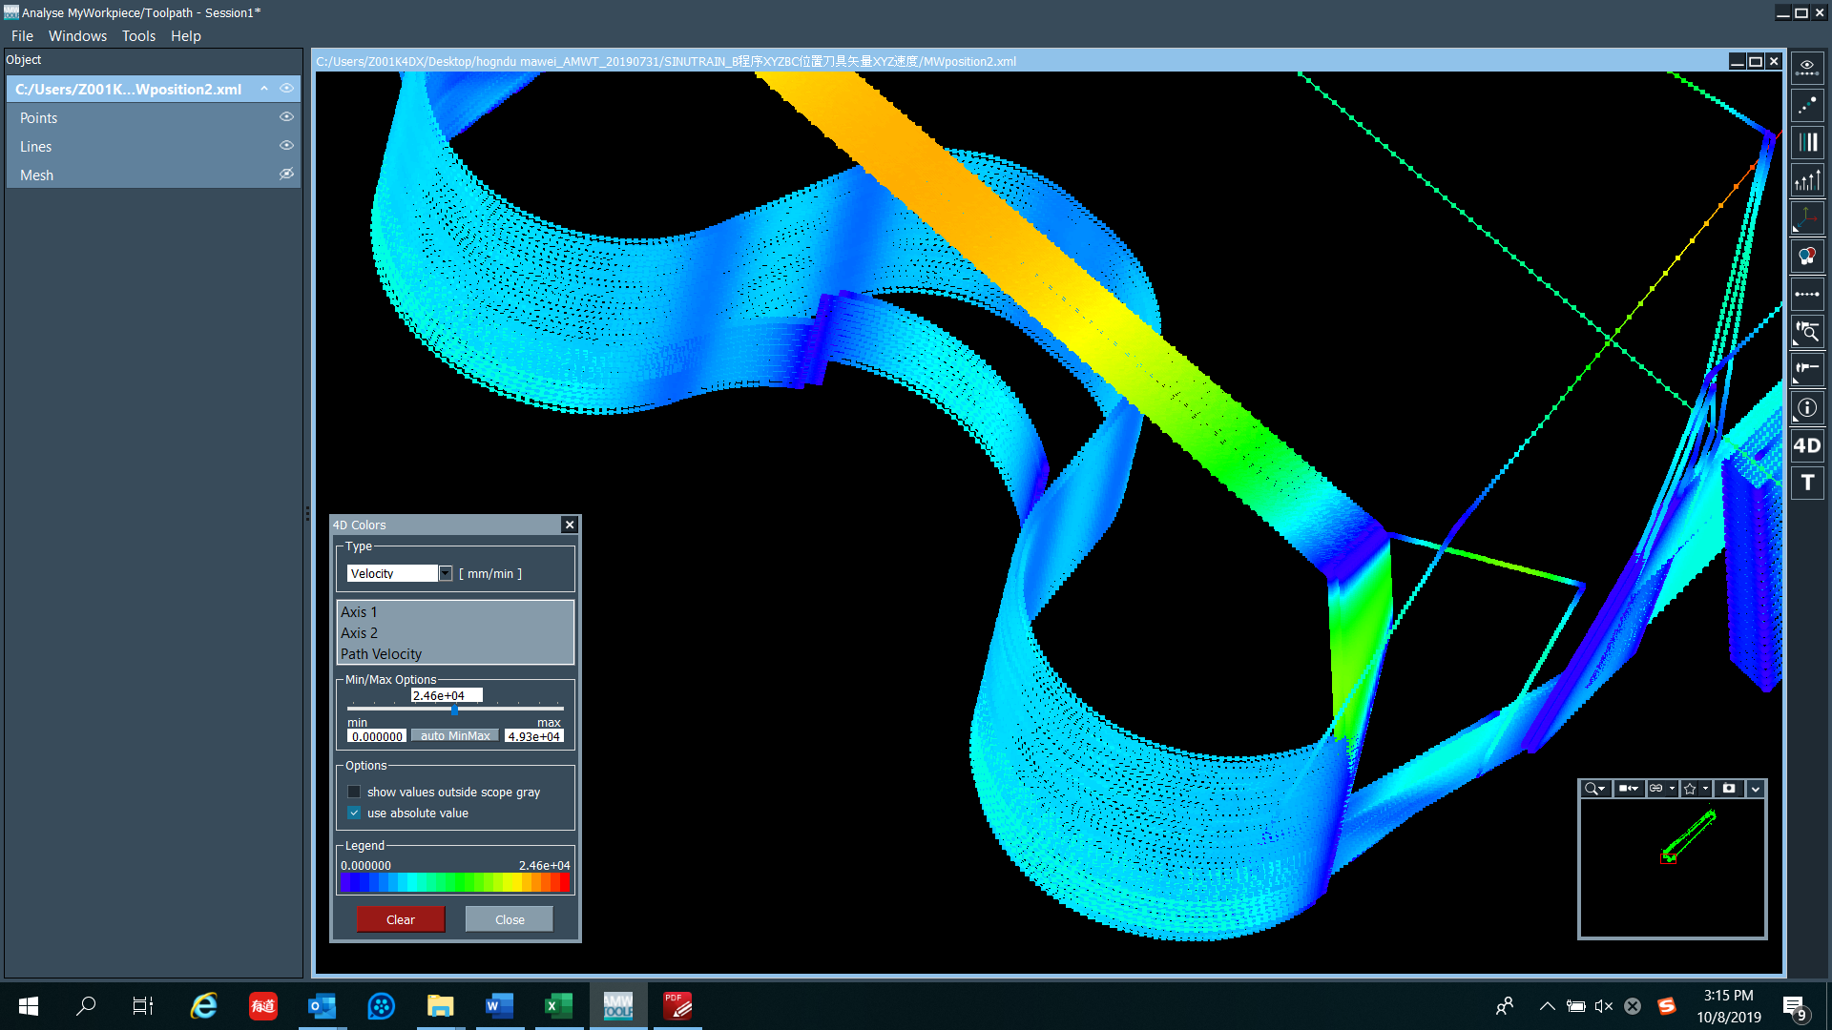Collapse the MWposition2.xml object tree
1832x1030 pixels.
click(264, 89)
